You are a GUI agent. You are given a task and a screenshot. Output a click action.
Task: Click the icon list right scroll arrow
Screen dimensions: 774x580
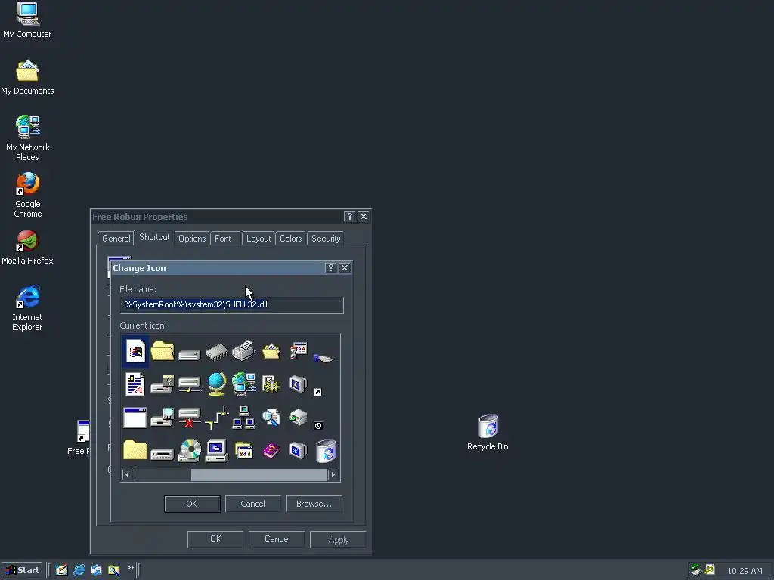click(x=333, y=474)
